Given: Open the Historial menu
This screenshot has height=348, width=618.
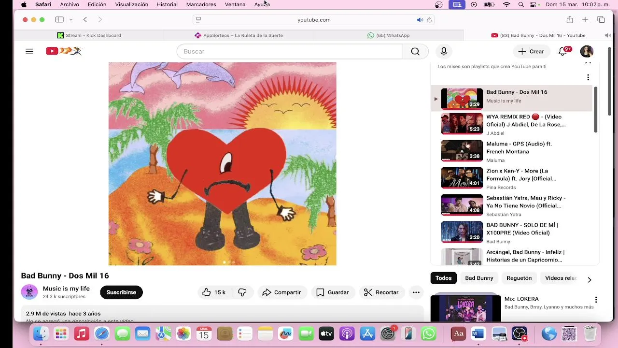Looking at the screenshot, I should tap(167, 4).
